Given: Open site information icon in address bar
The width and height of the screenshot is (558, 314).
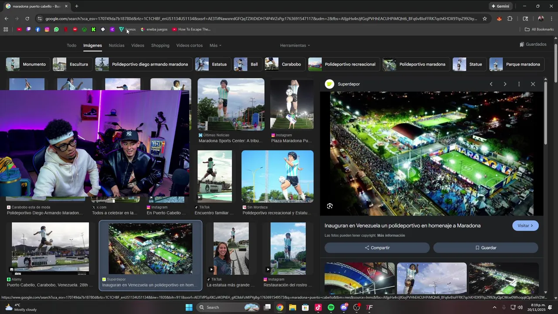Looking at the screenshot, I should click(x=40, y=19).
